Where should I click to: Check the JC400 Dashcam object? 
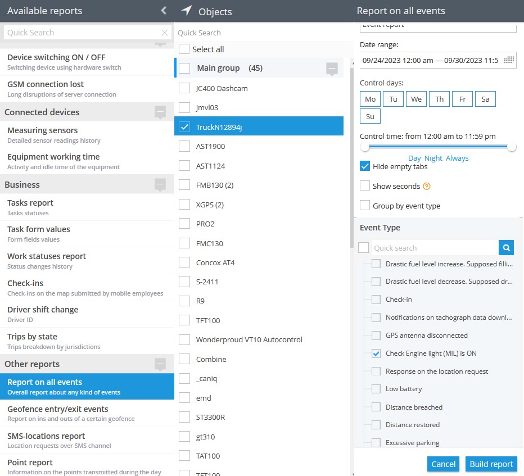pyautogui.click(x=184, y=88)
